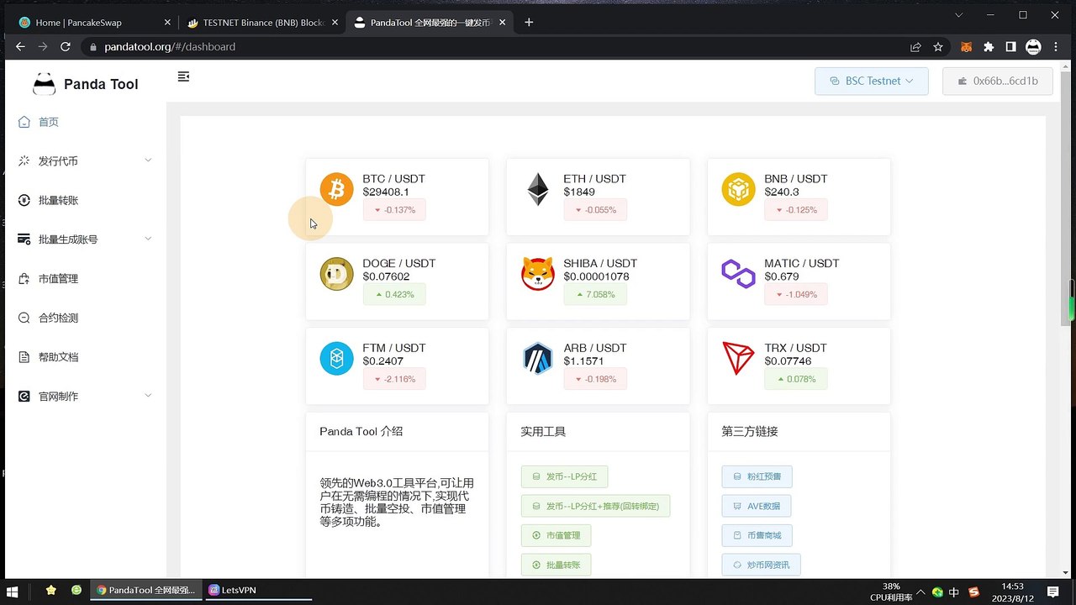Click the BNB price $240.3
This screenshot has width=1076, height=605.
(x=782, y=192)
